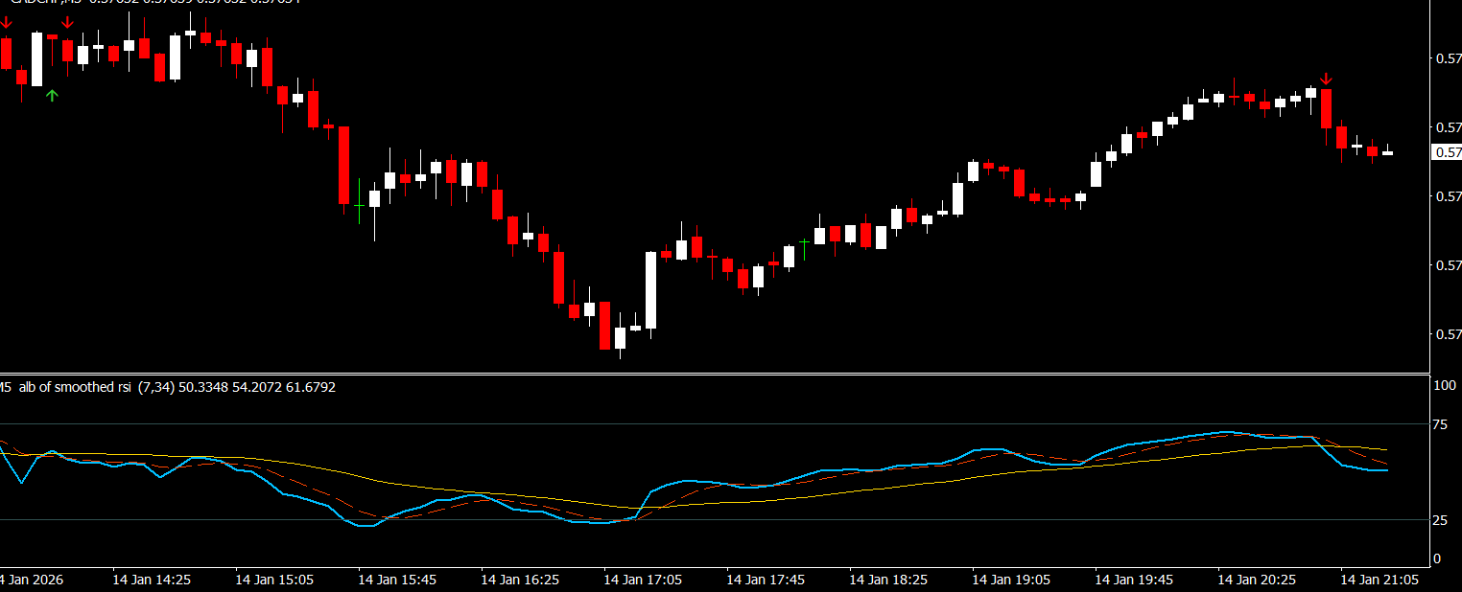This screenshot has width=1462, height=592.
Task: Click the '14 Jan 19:45' time label
Action: point(1134,580)
